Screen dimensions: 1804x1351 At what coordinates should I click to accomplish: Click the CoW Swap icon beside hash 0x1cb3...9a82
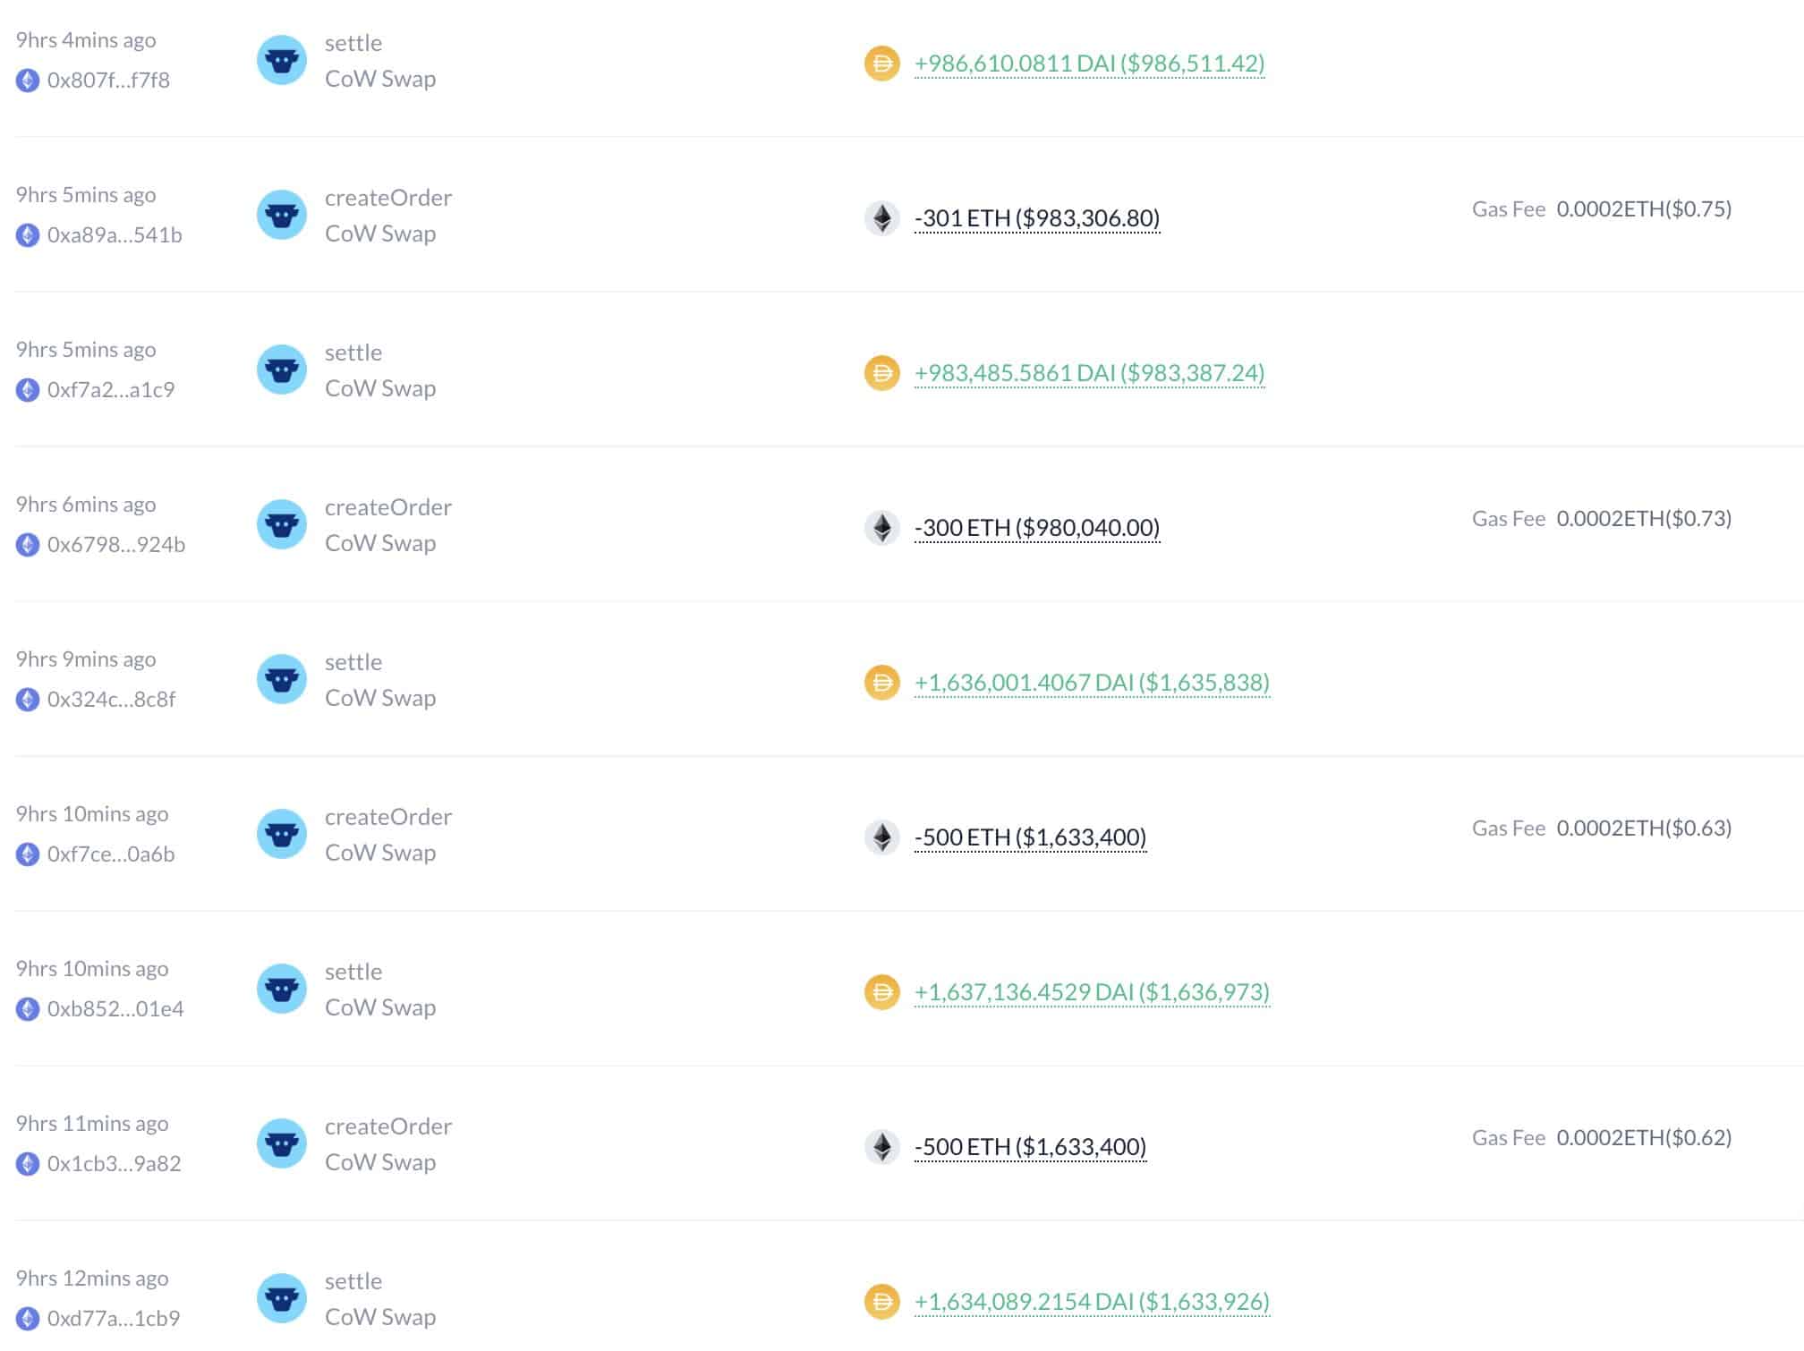[282, 1143]
